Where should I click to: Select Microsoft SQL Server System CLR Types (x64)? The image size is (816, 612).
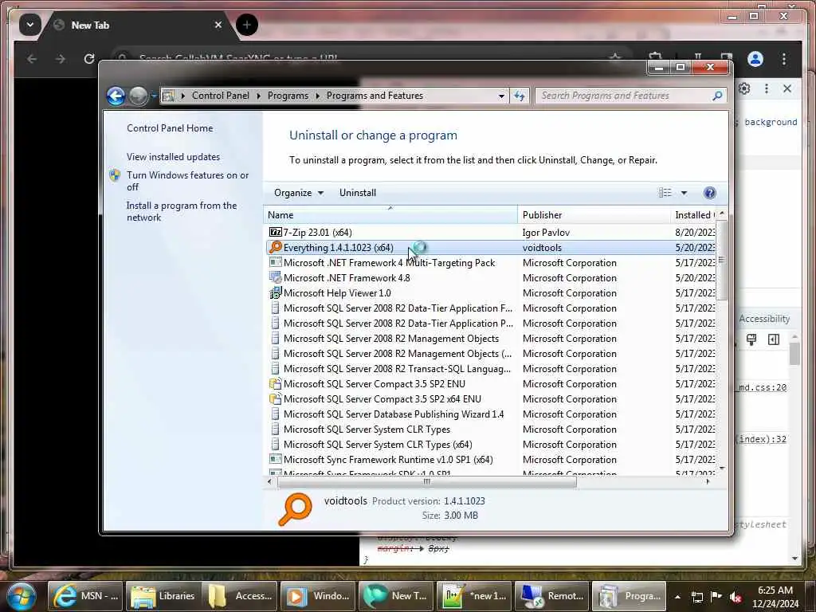(x=491, y=445)
